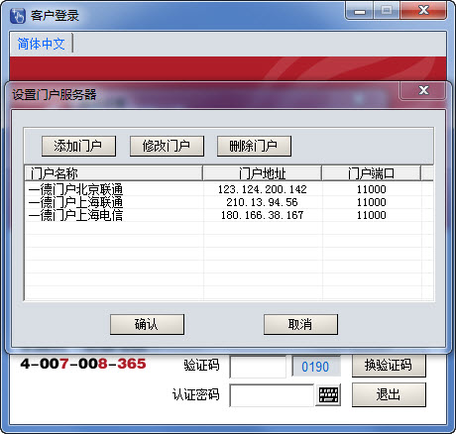
Task: Click the address 123.124.200.142
Action: [x=263, y=189]
